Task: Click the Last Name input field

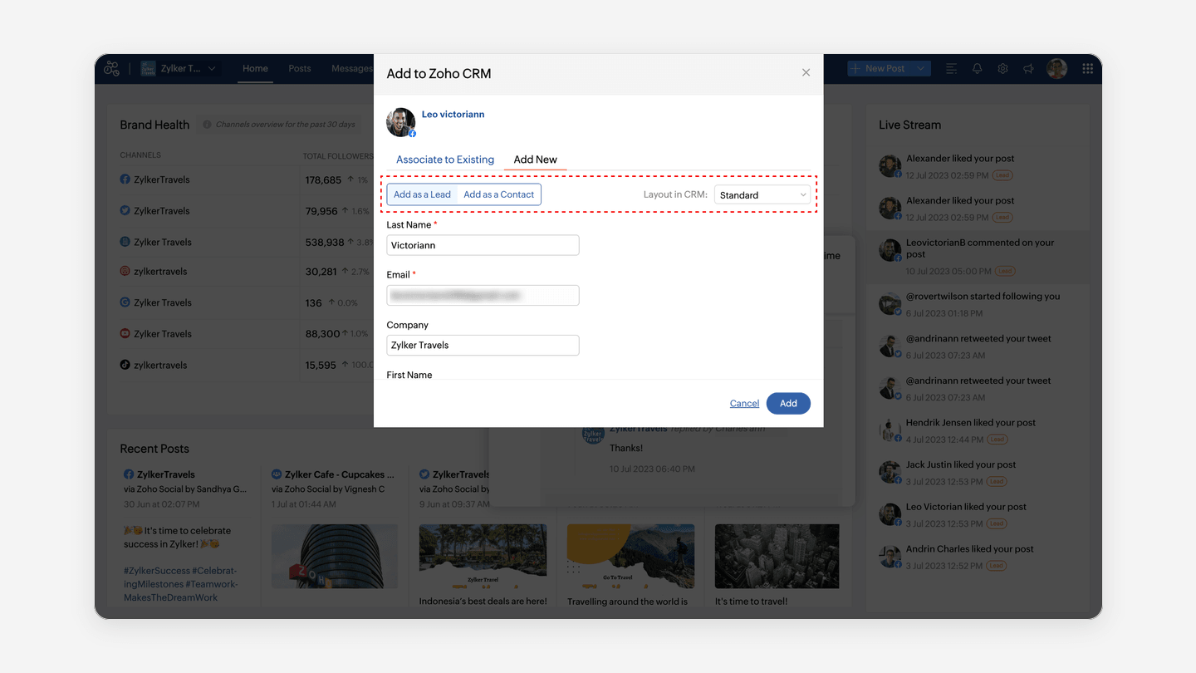Action: (x=483, y=245)
